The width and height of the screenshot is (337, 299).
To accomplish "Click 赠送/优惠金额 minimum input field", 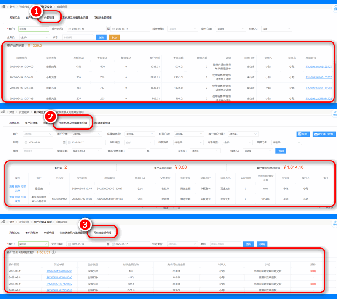I will pos(137,151).
